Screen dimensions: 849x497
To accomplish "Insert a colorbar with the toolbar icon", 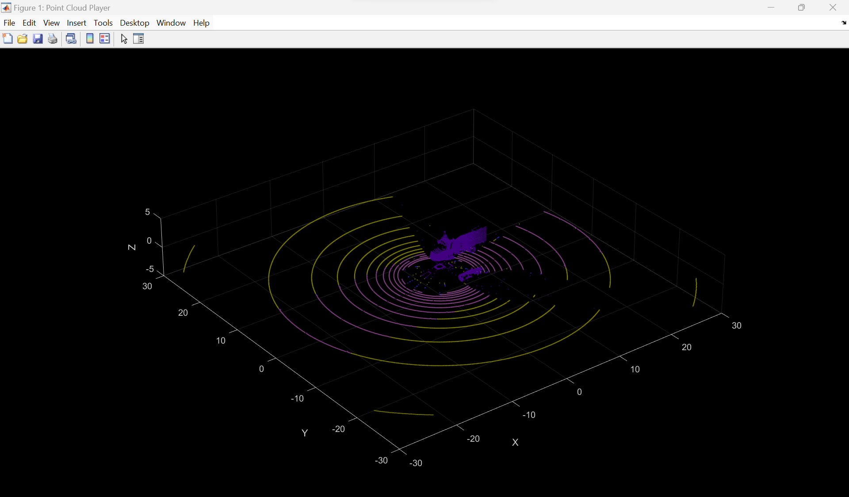I will (90, 39).
